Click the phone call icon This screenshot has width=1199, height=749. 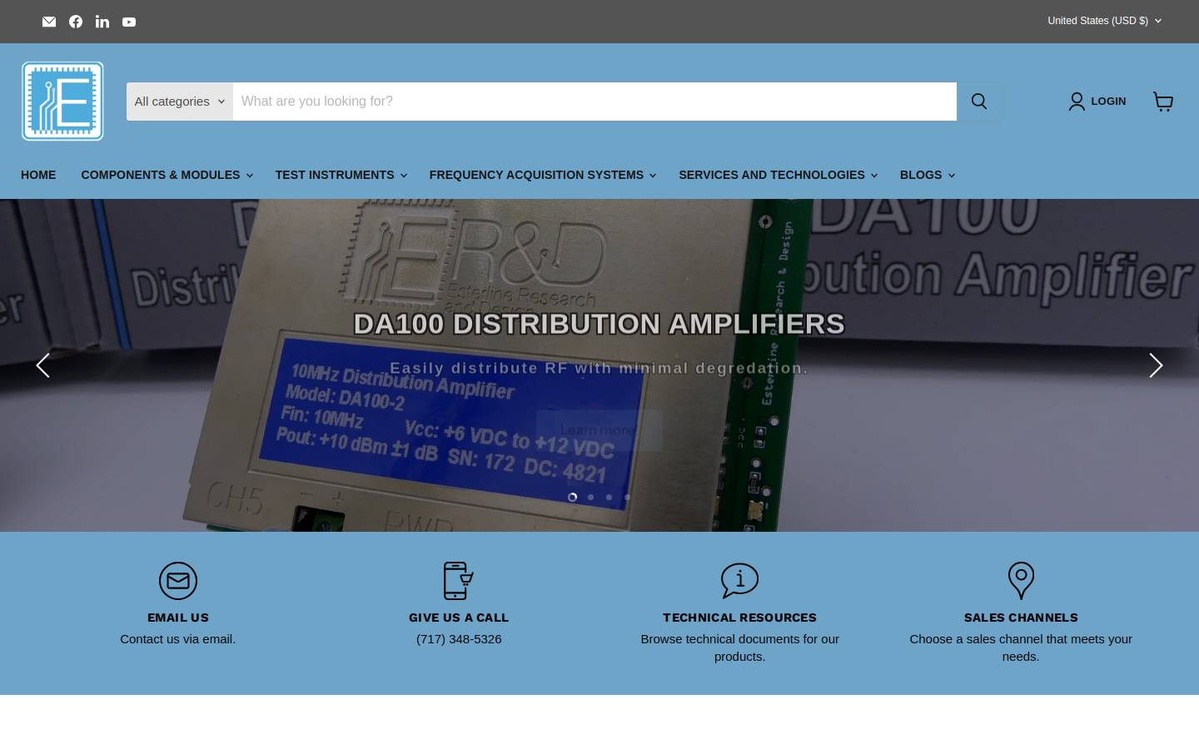coord(459,581)
